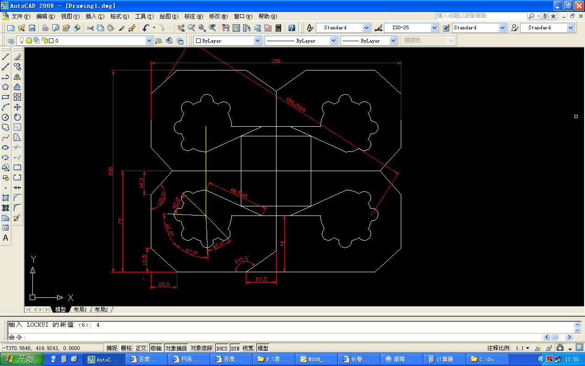The width and height of the screenshot is (585, 366).
Task: Choose the Rotate tool
Action: tap(17, 117)
